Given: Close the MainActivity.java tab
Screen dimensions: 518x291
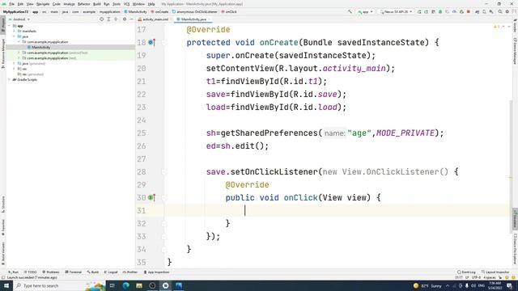Looking at the screenshot, I should pyautogui.click(x=209, y=19).
